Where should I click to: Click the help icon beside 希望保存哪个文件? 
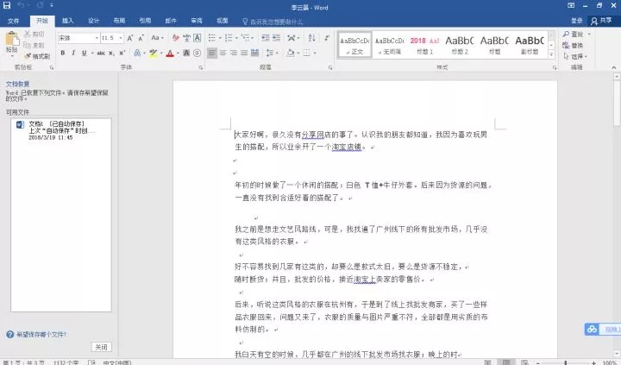point(9,335)
